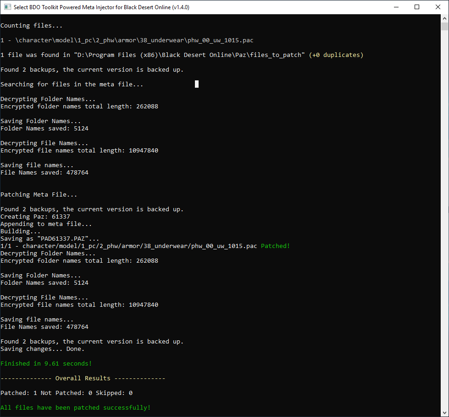Image resolution: width=449 pixels, height=417 pixels.
Task: Click the green Patched! status label
Action: [x=275, y=246]
